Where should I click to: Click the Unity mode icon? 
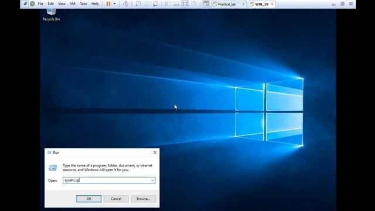194,4
